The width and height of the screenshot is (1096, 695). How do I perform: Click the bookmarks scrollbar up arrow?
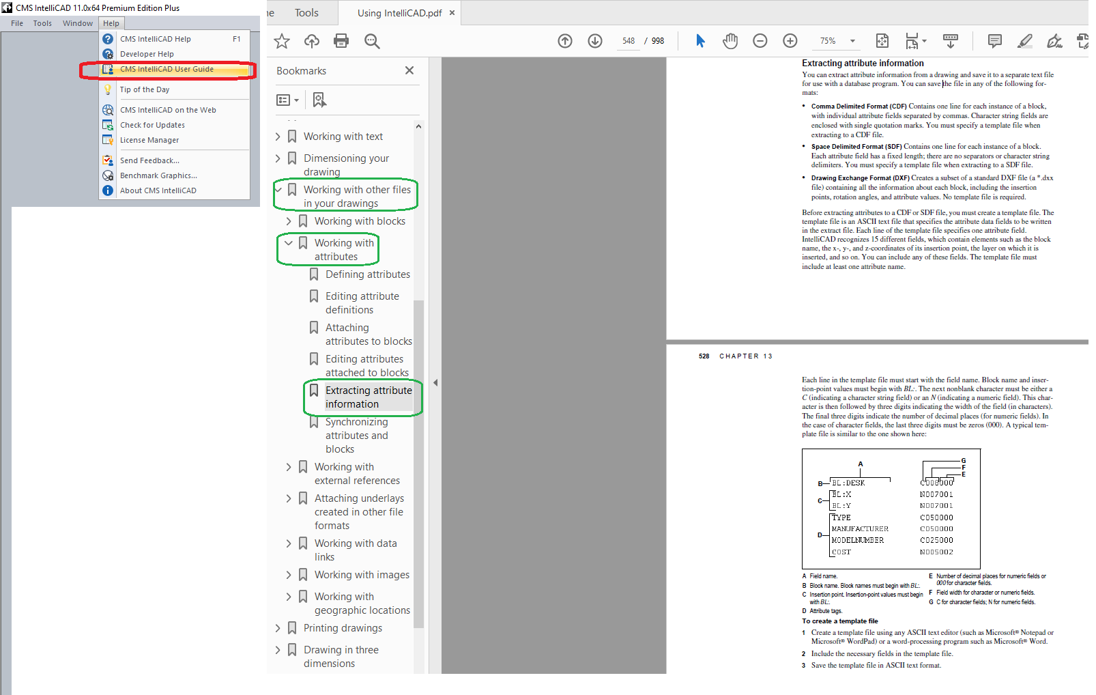pos(419,126)
